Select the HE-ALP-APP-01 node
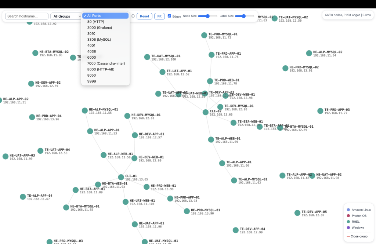This screenshot has width=376, height=244. coord(90,131)
